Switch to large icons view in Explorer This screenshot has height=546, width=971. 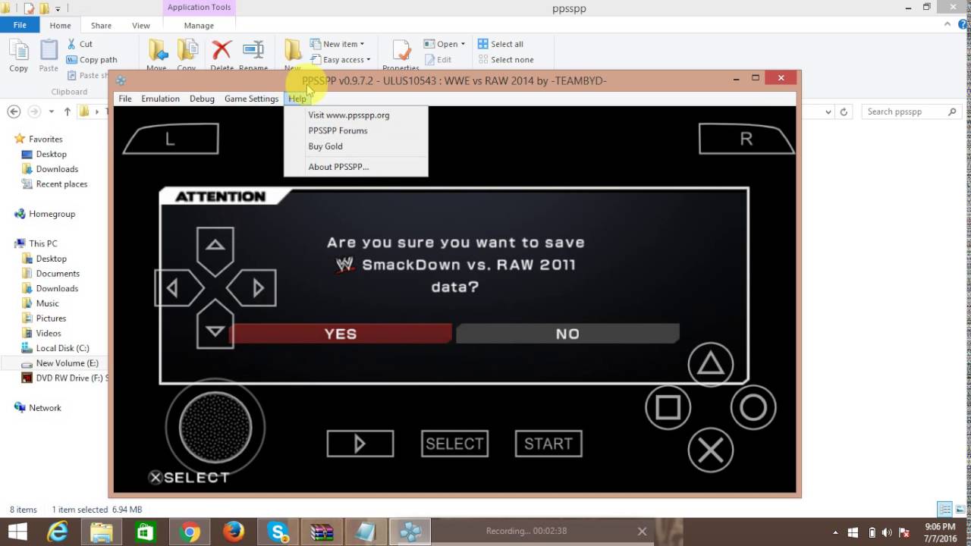(960, 510)
